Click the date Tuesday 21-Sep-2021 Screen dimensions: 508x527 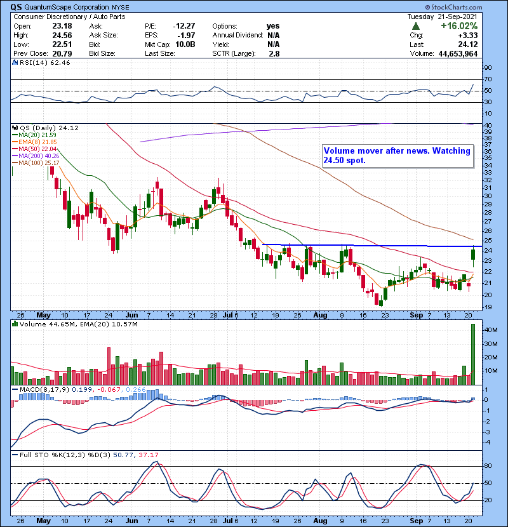442,17
